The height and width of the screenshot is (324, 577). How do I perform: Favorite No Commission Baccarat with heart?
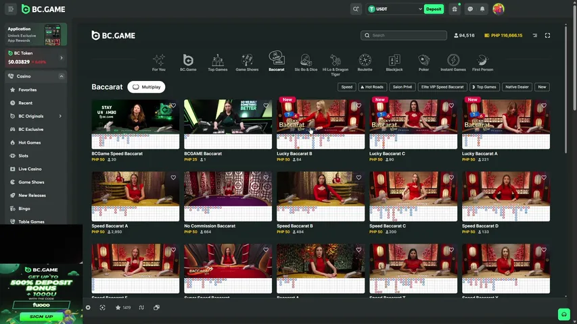[266, 178]
